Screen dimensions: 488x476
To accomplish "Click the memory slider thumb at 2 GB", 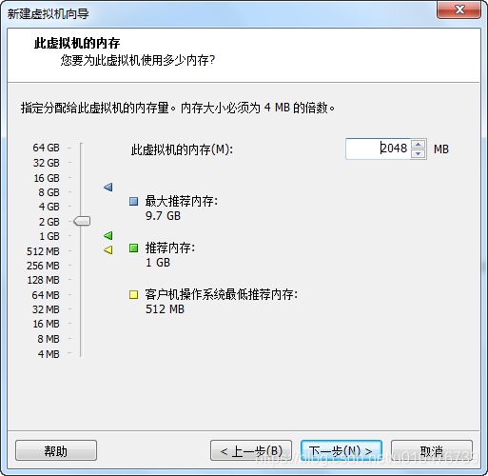I will [82, 221].
